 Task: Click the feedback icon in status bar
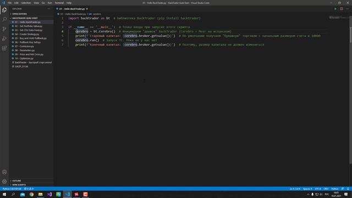(342, 189)
